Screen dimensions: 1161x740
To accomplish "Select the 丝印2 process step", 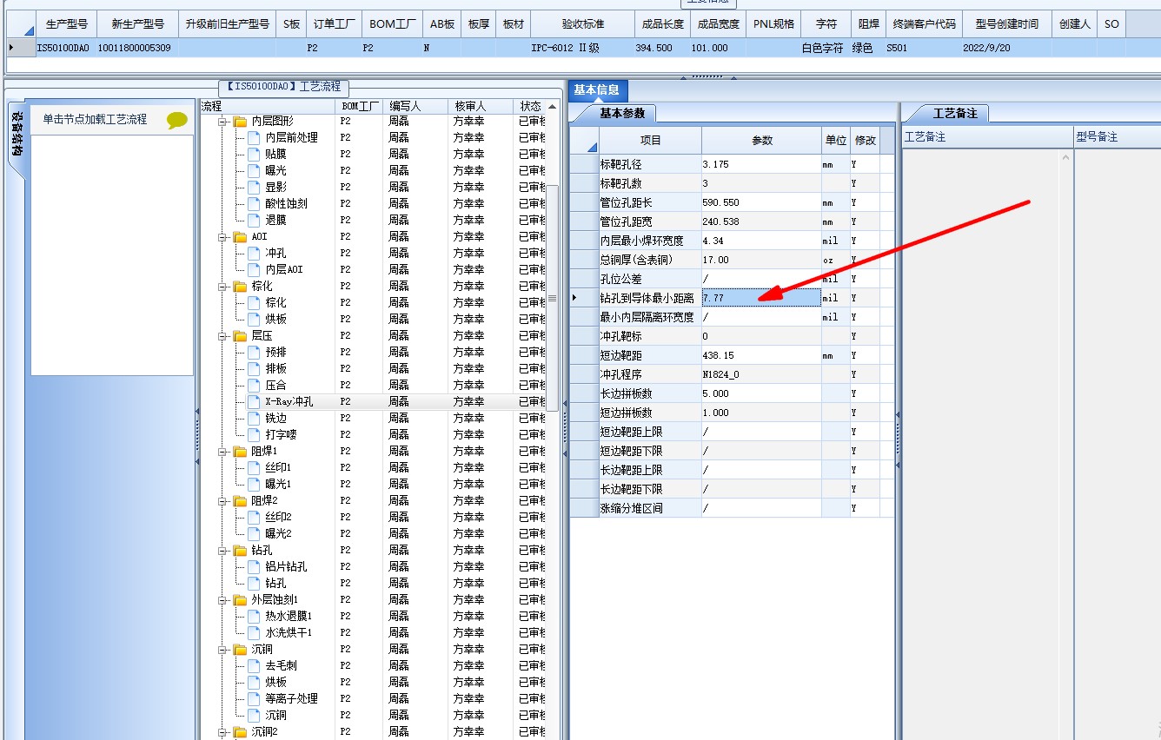I will click(x=278, y=517).
